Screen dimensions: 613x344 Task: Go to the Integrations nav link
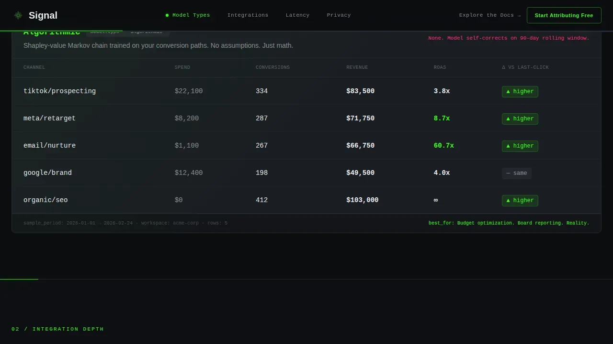(248, 15)
